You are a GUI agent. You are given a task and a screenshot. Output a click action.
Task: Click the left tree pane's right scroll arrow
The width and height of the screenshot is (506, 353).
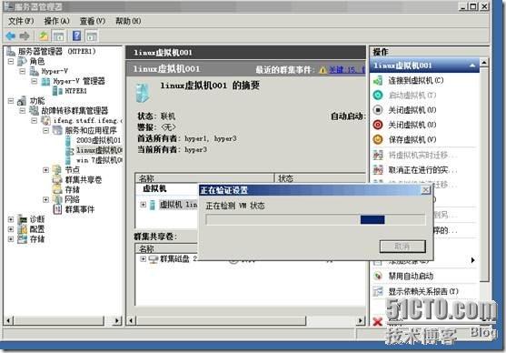coord(117,320)
